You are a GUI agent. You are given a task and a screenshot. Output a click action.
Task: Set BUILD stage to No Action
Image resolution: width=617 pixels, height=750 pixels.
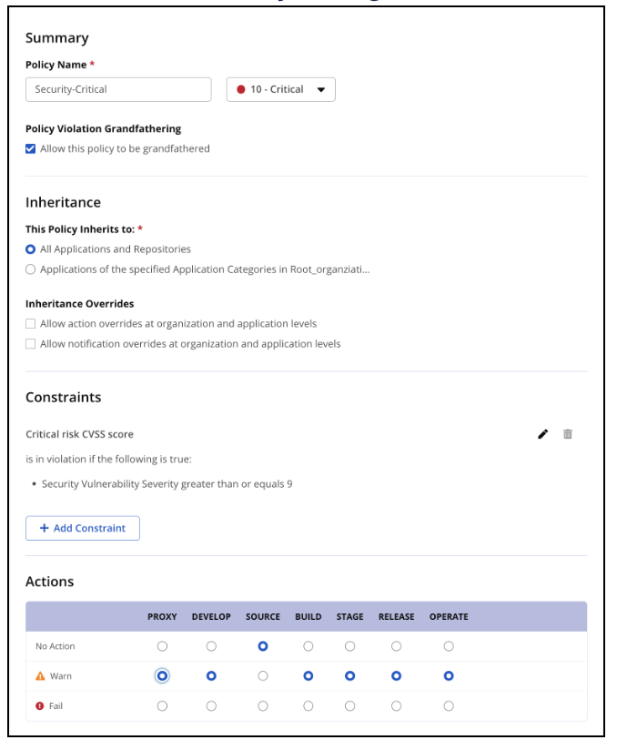pyautogui.click(x=308, y=646)
